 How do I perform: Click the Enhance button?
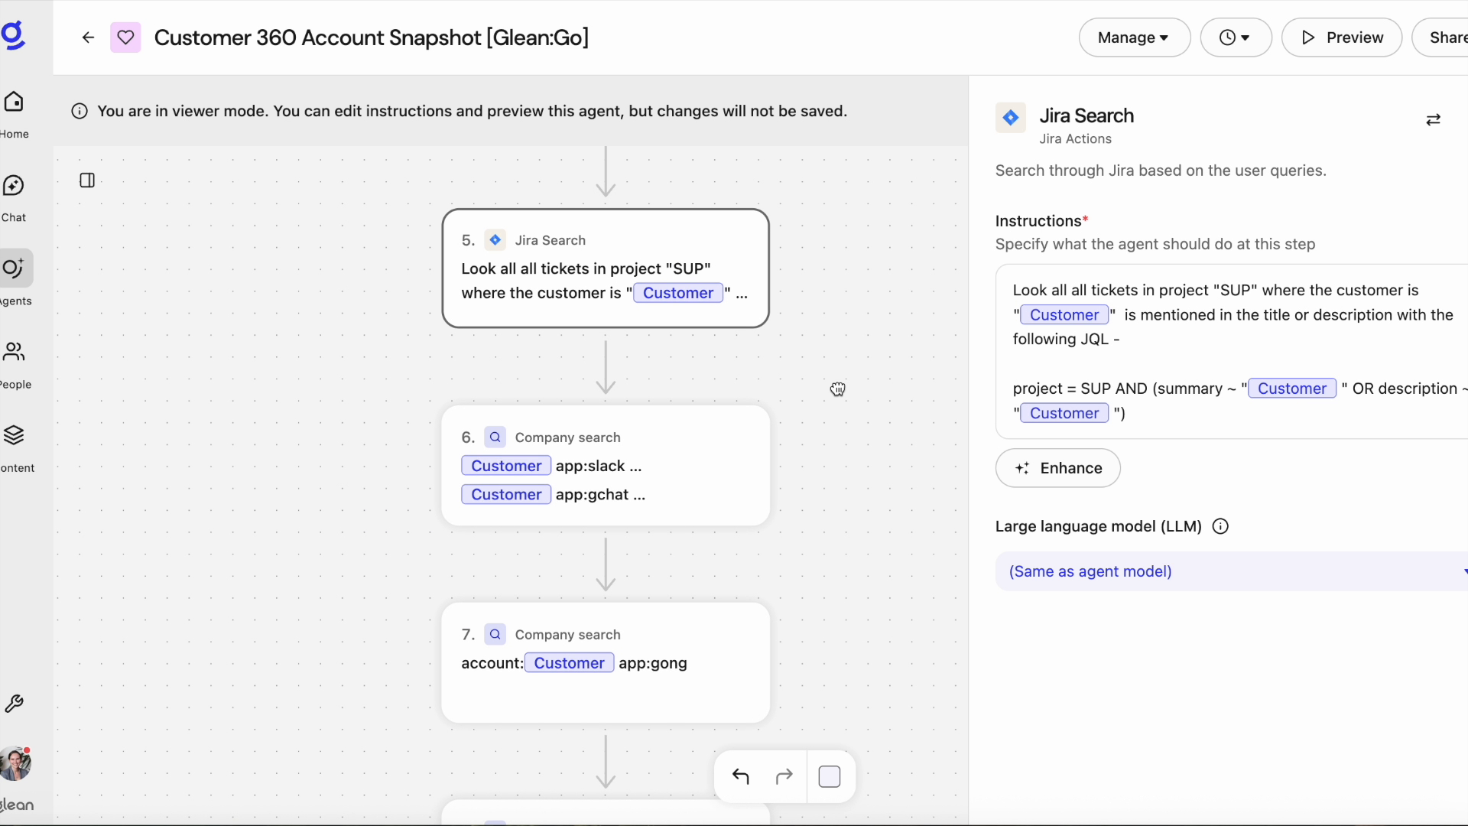[1057, 468]
